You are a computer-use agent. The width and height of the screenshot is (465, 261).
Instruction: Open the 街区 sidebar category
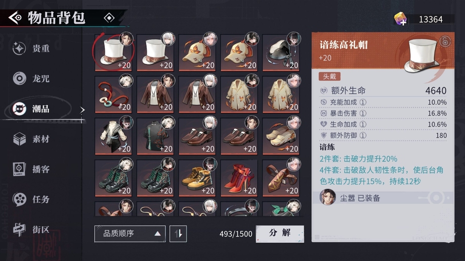point(31,229)
